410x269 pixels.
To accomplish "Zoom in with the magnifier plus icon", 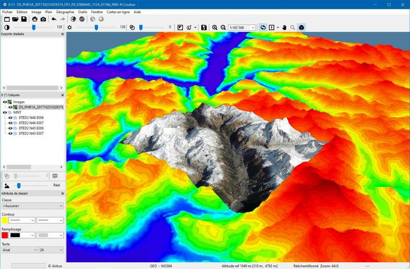I will [214, 27].
